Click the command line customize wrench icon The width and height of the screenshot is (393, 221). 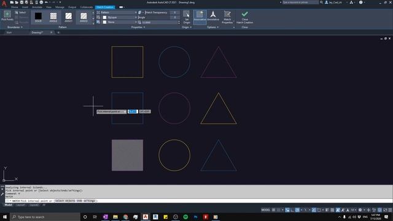click(2, 194)
